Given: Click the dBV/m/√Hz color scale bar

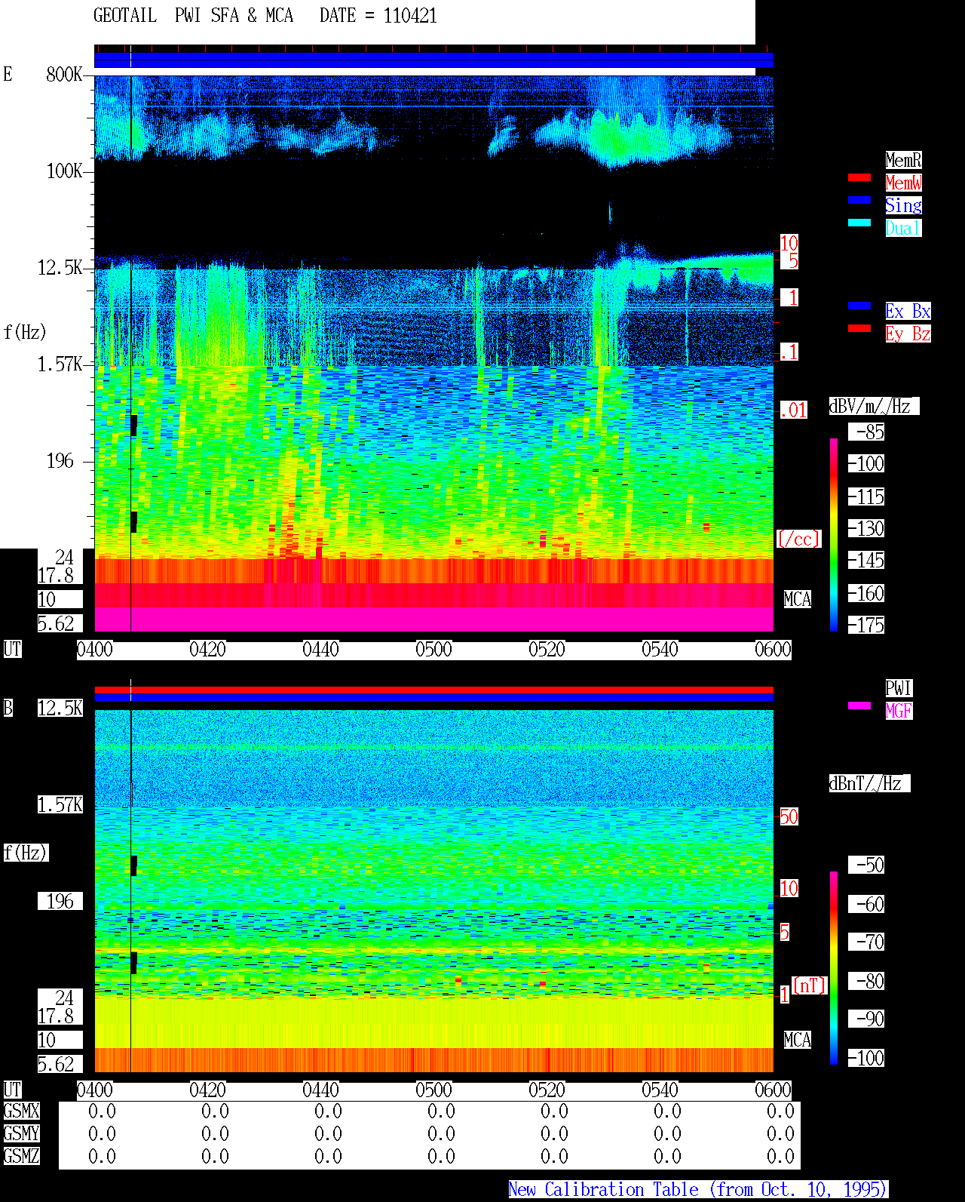Looking at the screenshot, I should [834, 534].
